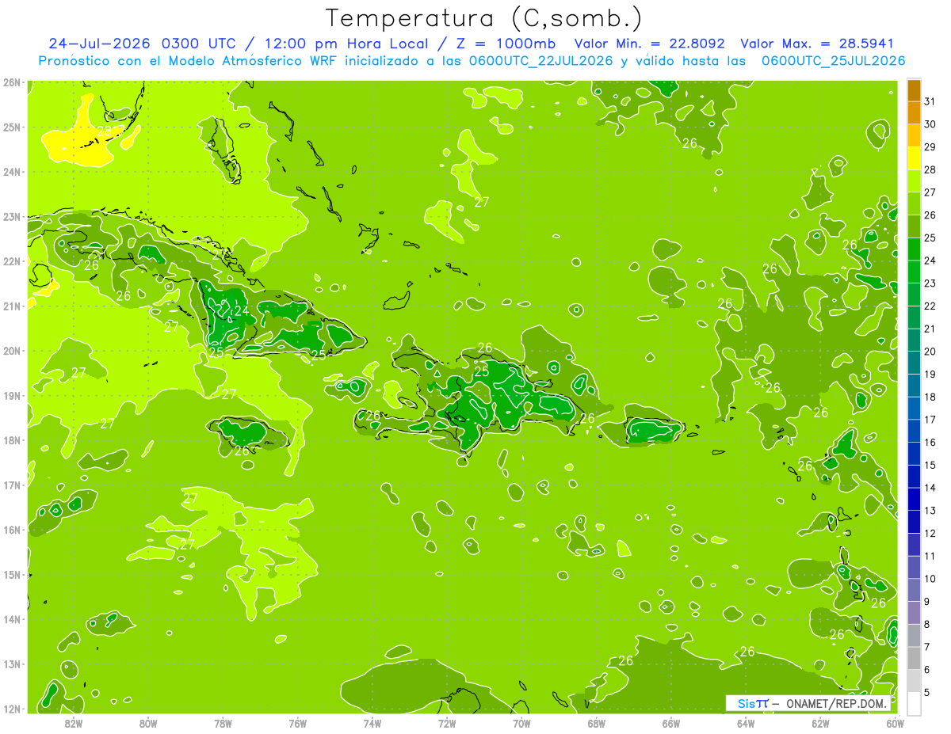Image resolution: width=951 pixels, height=734 pixels.
Task: Click the 12 value on the color legend
Action: [930, 533]
